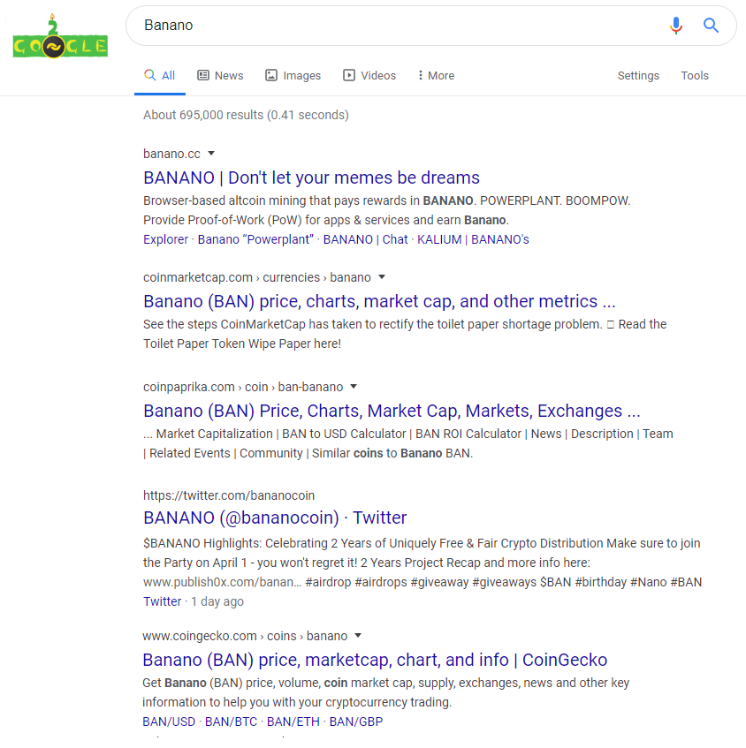Open 'BANANO | Don't let your memes be dreams'
Viewport: 746px width, 748px height.
[311, 178]
